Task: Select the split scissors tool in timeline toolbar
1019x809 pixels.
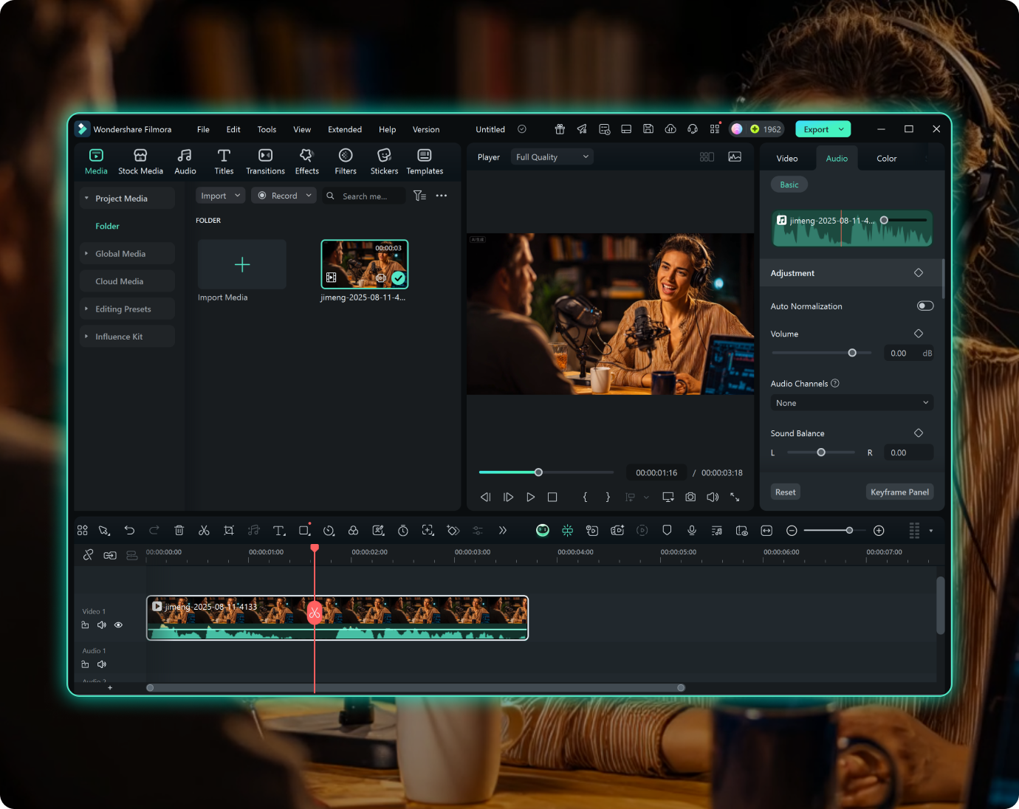Action: [204, 530]
